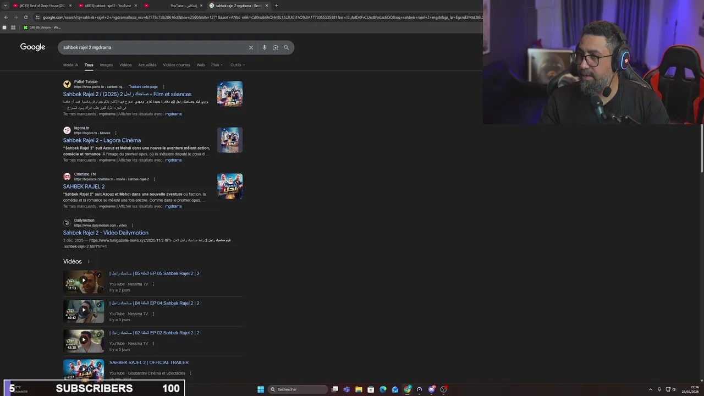Screen dimensions: 704x396
Task: Go back to the previous browser page
Action: [5, 17]
